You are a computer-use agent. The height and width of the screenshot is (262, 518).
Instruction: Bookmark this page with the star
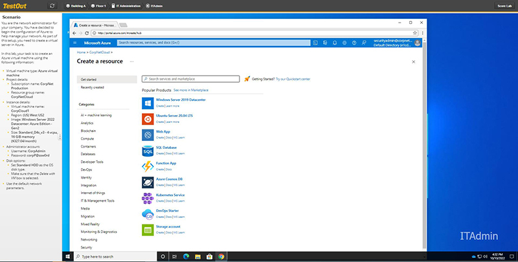pyautogui.click(x=415, y=33)
